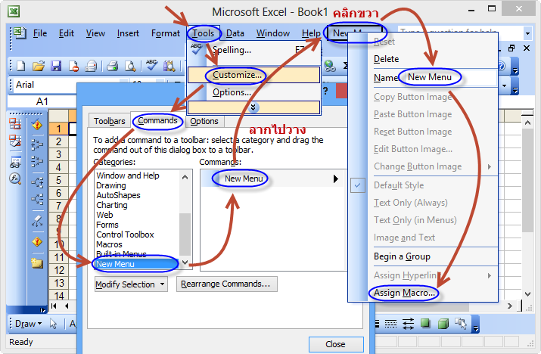
Task: Click the Categories list scrollbar
Action: tap(185, 227)
